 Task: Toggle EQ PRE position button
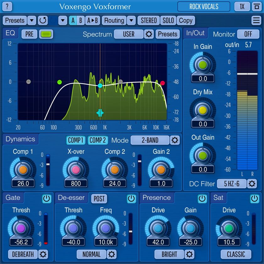point(29,34)
